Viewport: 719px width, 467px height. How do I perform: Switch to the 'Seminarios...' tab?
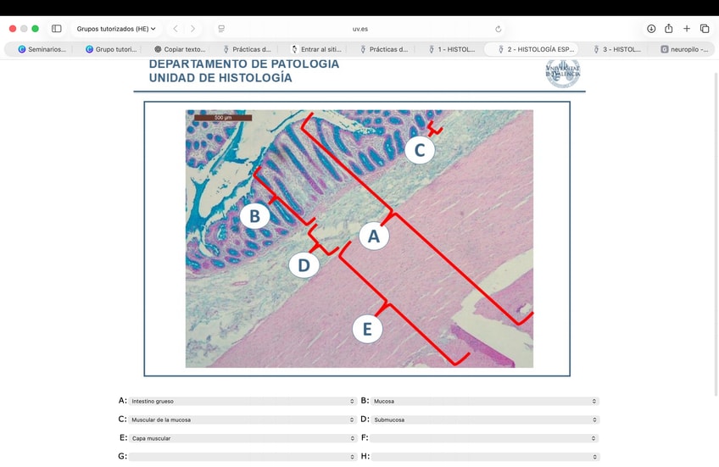(x=42, y=49)
